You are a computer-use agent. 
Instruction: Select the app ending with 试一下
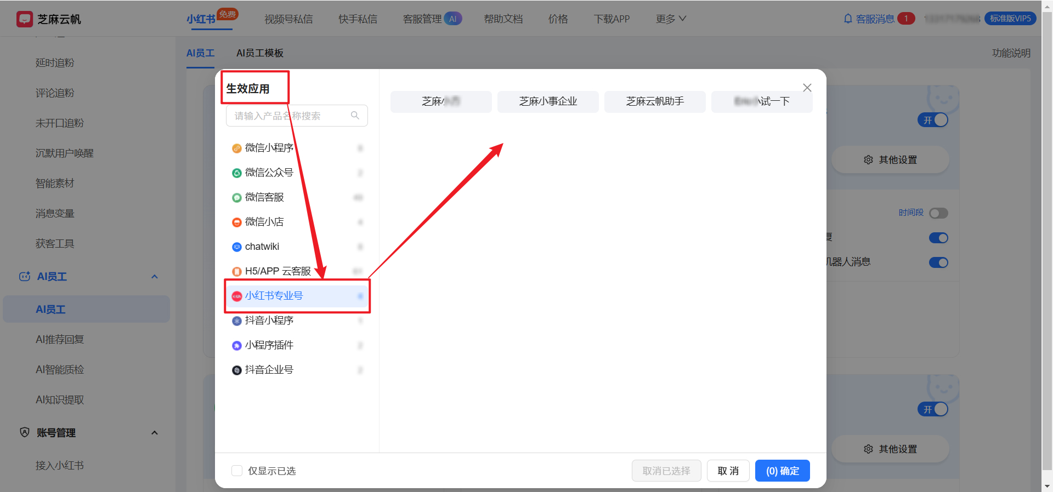[x=762, y=101]
